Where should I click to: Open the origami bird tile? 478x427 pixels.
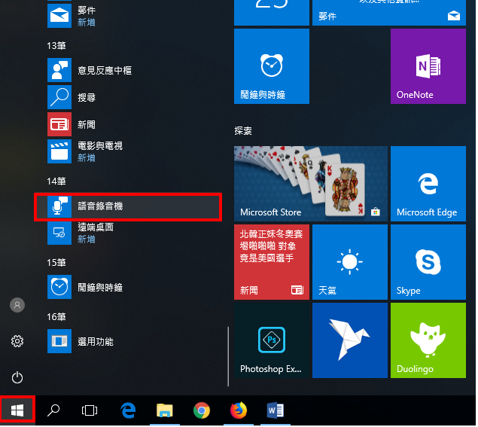[x=350, y=340]
